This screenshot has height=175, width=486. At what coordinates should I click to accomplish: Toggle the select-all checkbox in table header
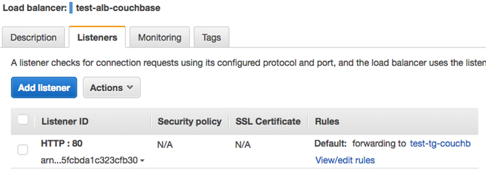(x=23, y=120)
